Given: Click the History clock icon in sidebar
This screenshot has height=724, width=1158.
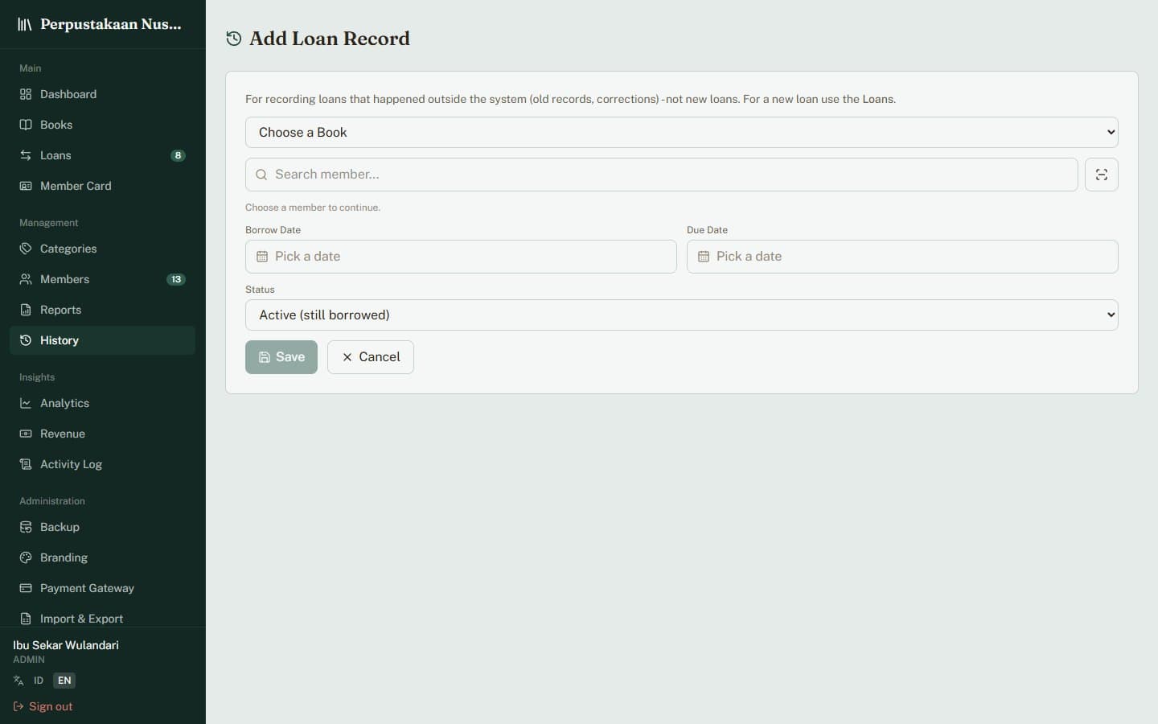Looking at the screenshot, I should click(x=26, y=340).
